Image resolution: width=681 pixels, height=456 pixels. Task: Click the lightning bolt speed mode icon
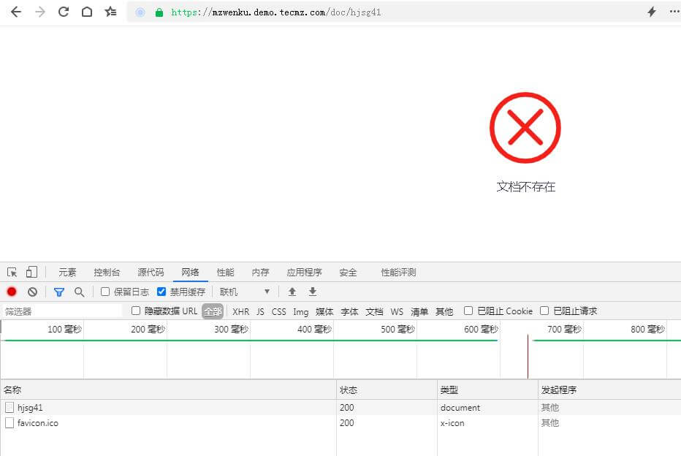coord(652,12)
